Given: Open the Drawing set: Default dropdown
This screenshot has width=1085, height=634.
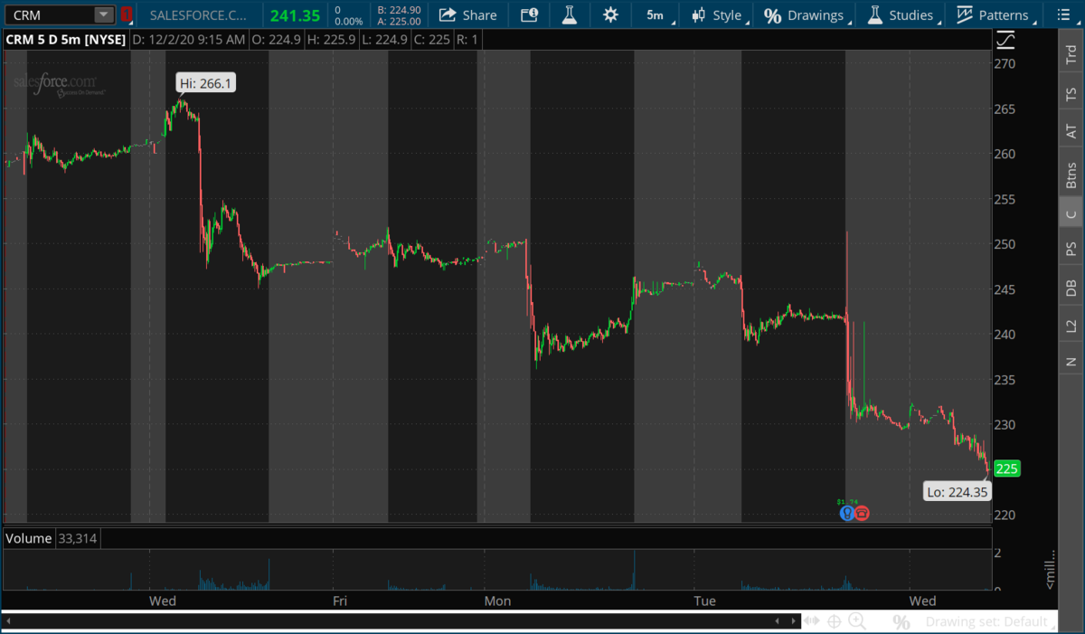Looking at the screenshot, I should pos(991,622).
